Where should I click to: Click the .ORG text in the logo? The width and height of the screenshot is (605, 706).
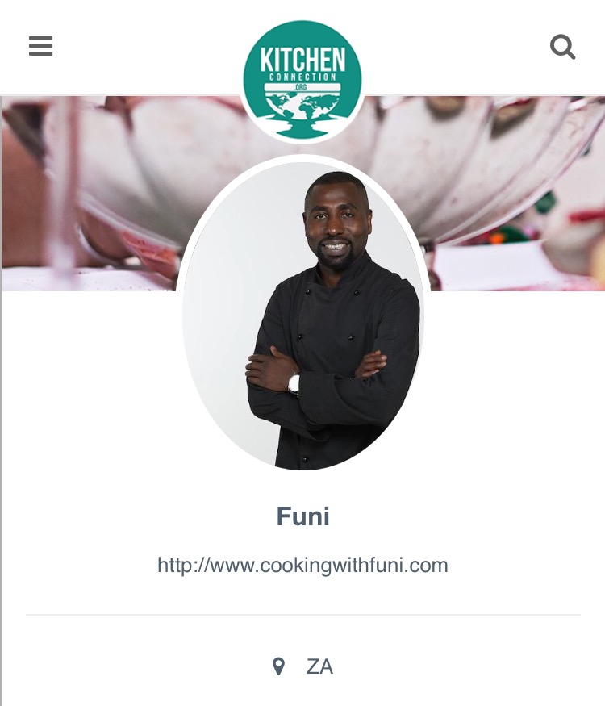coord(301,87)
